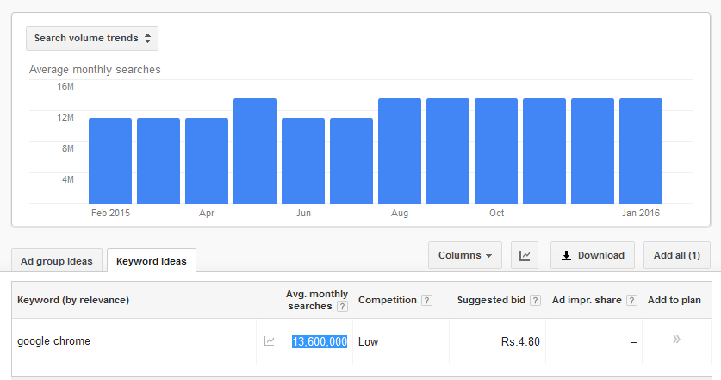Viewport: 721px width, 380px height.
Task: Sort by Keyword (by relevance) header
Action: (x=73, y=300)
